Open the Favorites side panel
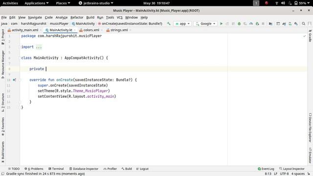Image resolution: width=313 pixels, height=176 pixels. pyautogui.click(x=3, y=127)
